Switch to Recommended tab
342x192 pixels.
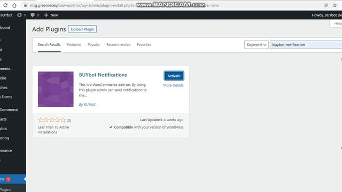[119, 44]
